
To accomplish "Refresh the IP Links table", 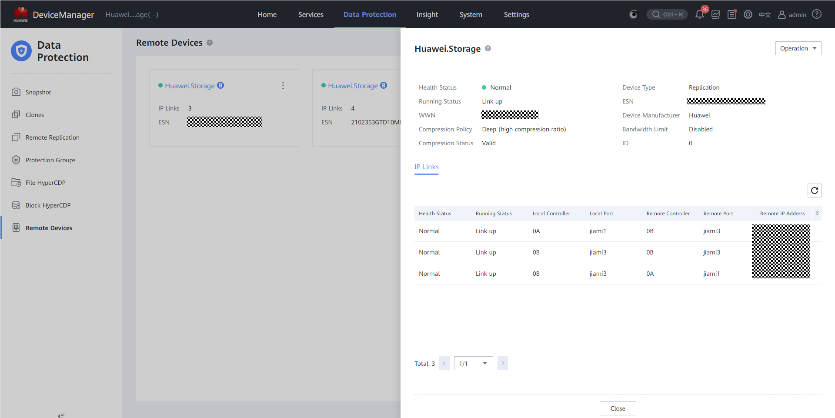I will [x=814, y=191].
